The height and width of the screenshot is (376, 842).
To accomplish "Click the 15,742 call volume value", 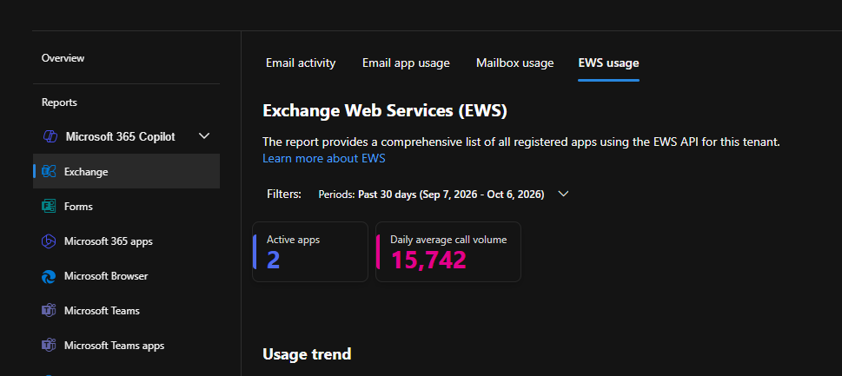I will 428,260.
